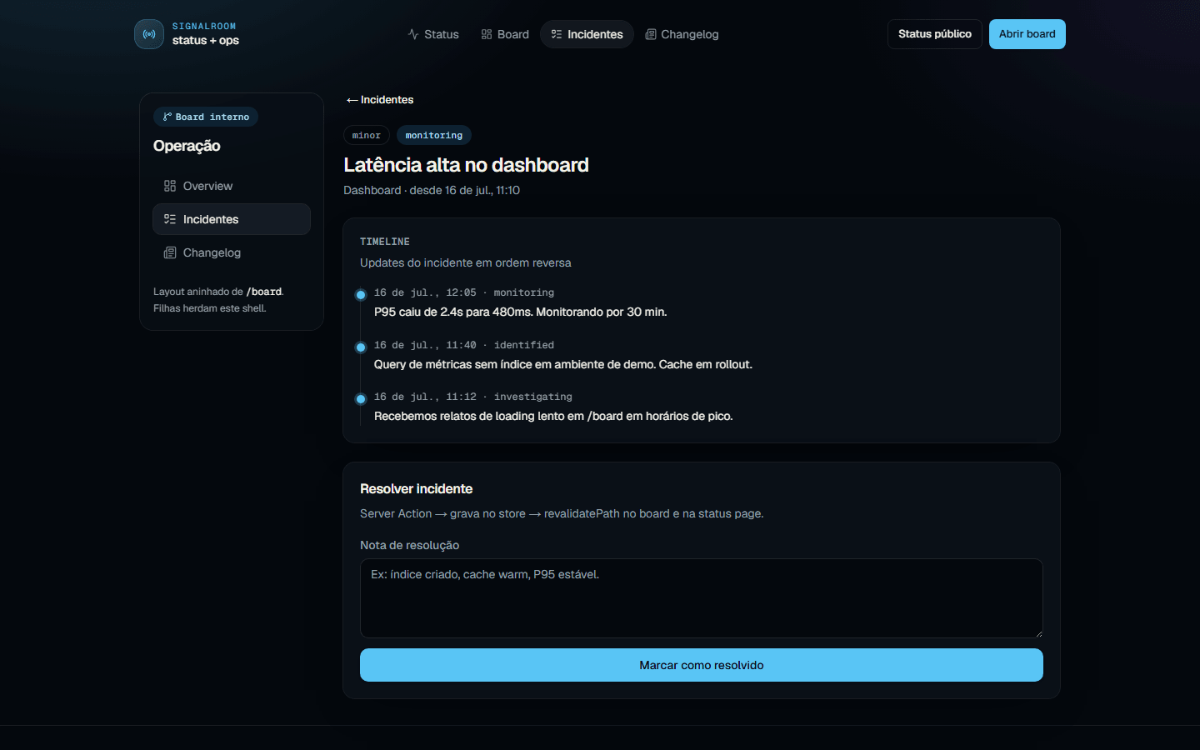Screen dimensions: 1200x750
Task: Click the Incidentes list icon in top nav
Action: (557, 34)
